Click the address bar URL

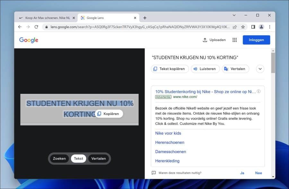(x=140, y=27)
